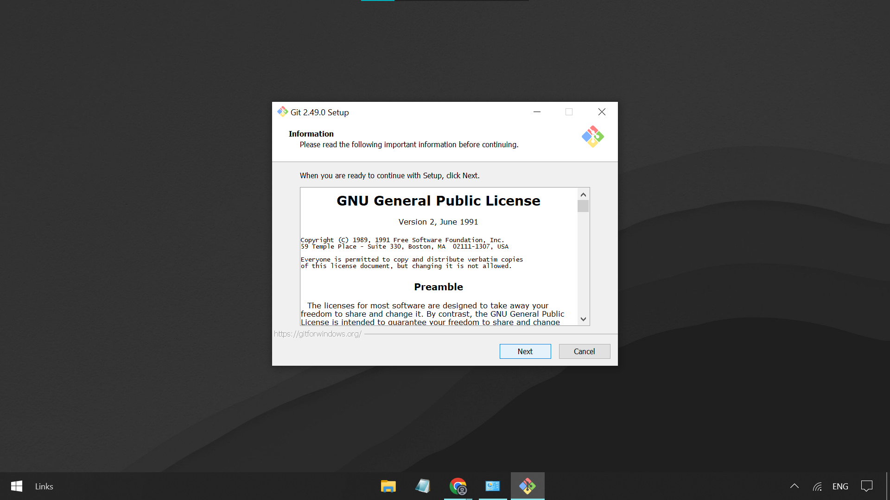Cancel the Git installation
This screenshot has width=890, height=500.
tap(585, 351)
